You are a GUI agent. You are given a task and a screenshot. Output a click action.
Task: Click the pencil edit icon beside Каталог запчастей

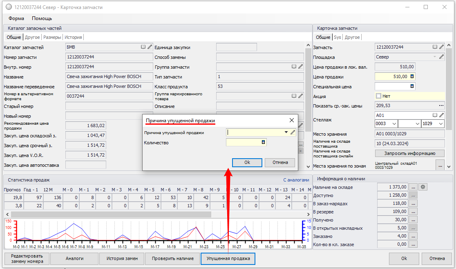150,47
